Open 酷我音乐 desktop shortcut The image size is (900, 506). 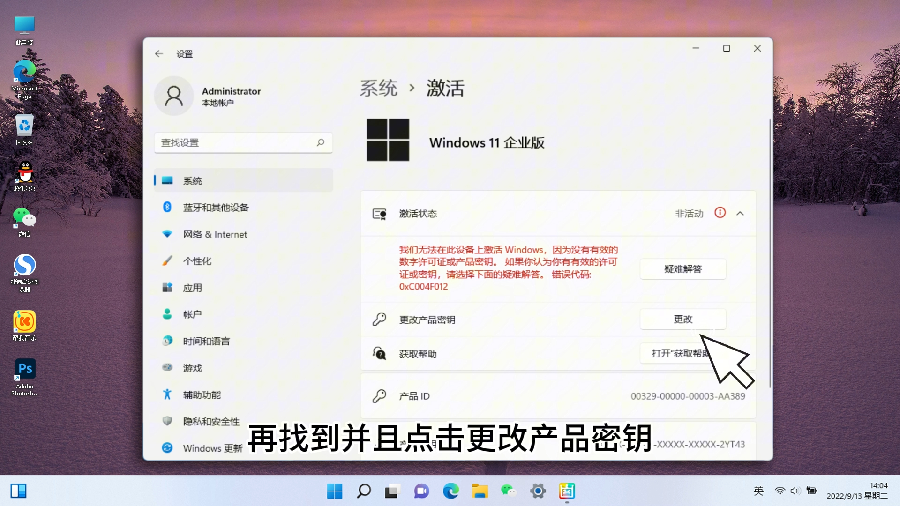tap(24, 326)
